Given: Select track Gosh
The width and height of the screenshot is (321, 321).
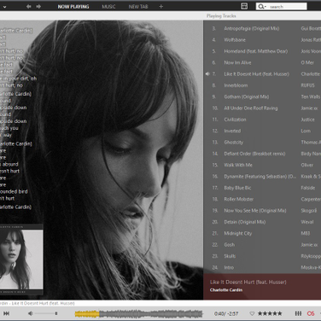Looking at the screenshot, I should 230,245.
